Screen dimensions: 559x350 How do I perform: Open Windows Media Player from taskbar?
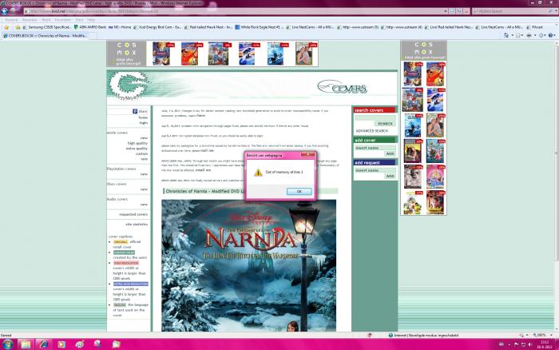coord(61,344)
